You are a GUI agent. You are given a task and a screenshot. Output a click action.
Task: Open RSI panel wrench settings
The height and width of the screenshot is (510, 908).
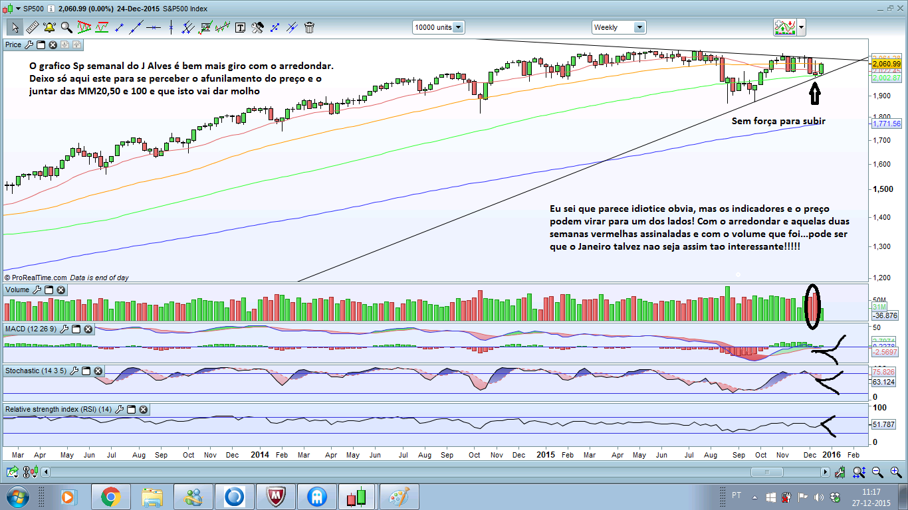click(x=120, y=409)
